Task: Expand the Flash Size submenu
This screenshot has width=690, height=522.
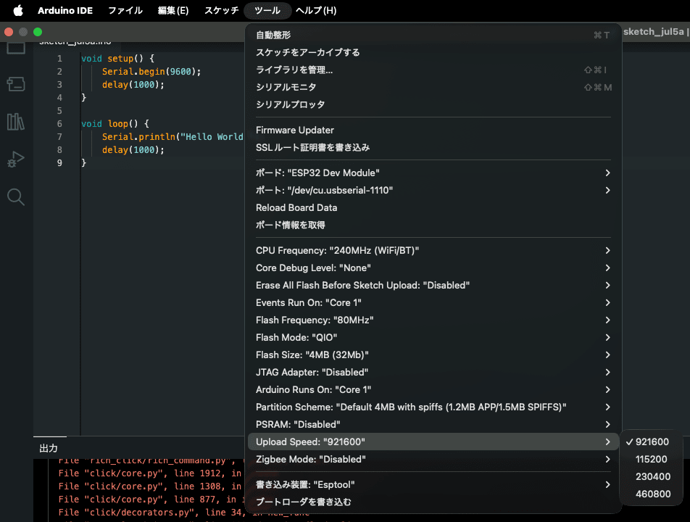Action: 433,355
